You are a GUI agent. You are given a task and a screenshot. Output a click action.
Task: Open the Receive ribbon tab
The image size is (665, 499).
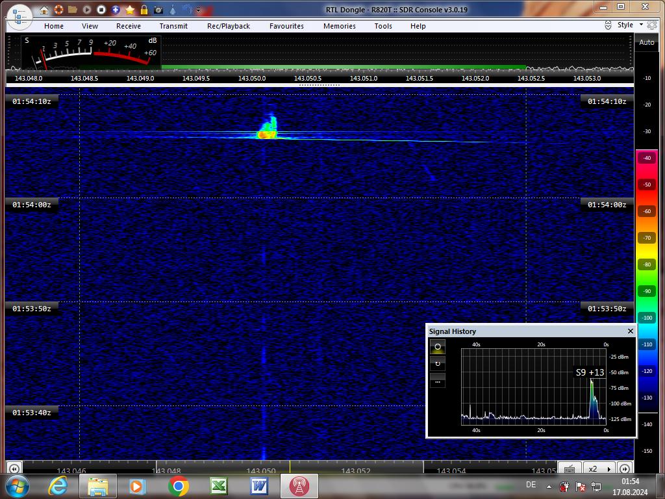pyautogui.click(x=129, y=26)
